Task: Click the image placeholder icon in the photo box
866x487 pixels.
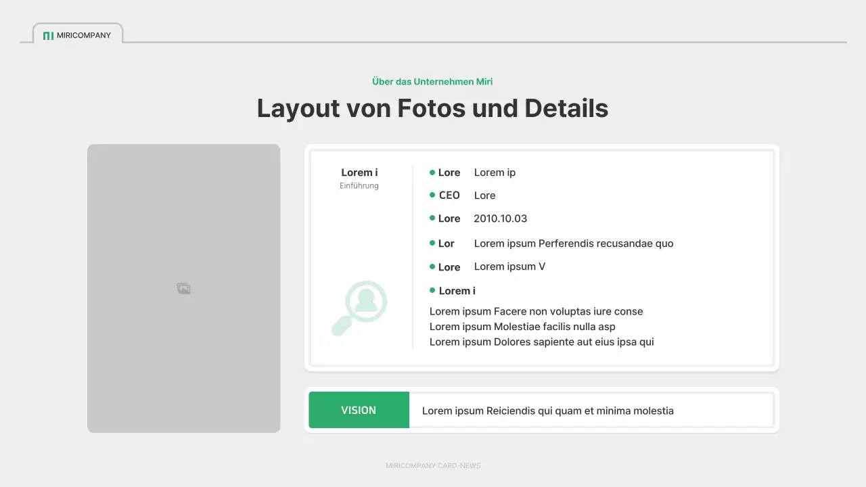Action: [183, 287]
